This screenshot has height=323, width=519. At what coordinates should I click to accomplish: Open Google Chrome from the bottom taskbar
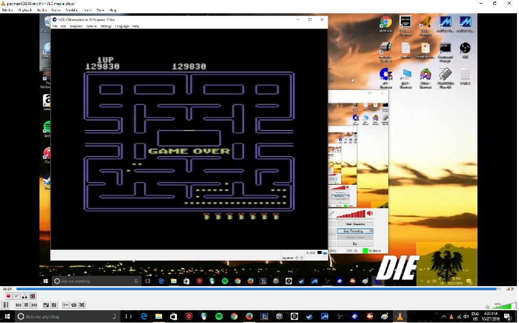[234, 316]
